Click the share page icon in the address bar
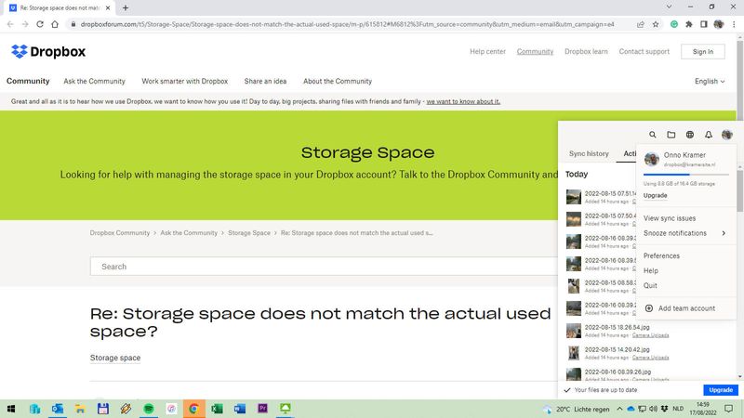 pyautogui.click(x=641, y=24)
